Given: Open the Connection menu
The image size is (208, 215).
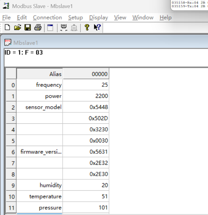Looking at the screenshot, I should coord(47,18).
